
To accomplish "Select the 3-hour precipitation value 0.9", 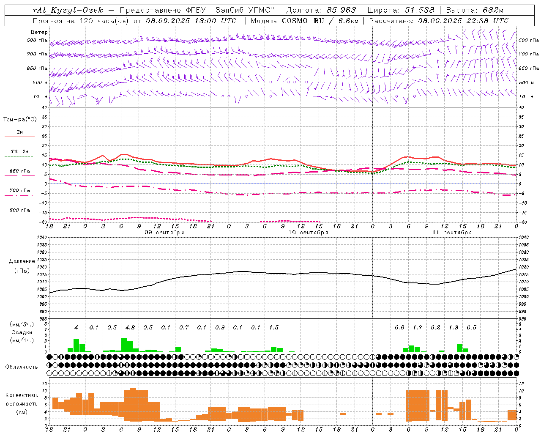I will (x=220, y=327).
